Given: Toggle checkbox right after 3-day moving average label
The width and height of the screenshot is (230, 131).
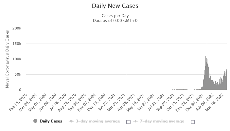Looking at the screenshot, I should [x=128, y=122].
